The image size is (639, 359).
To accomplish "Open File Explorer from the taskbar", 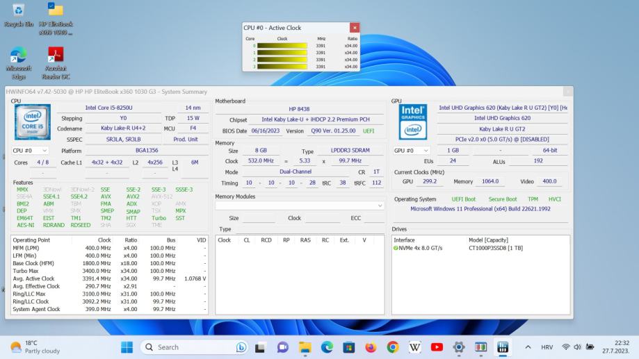I will click(x=305, y=347).
